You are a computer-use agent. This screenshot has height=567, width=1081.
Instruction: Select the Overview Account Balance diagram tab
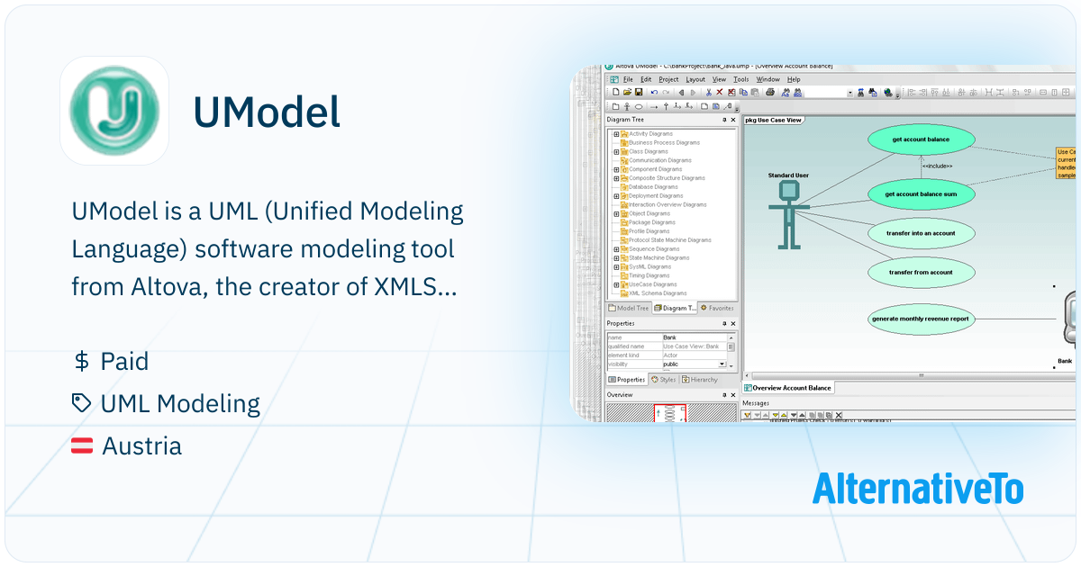point(788,388)
